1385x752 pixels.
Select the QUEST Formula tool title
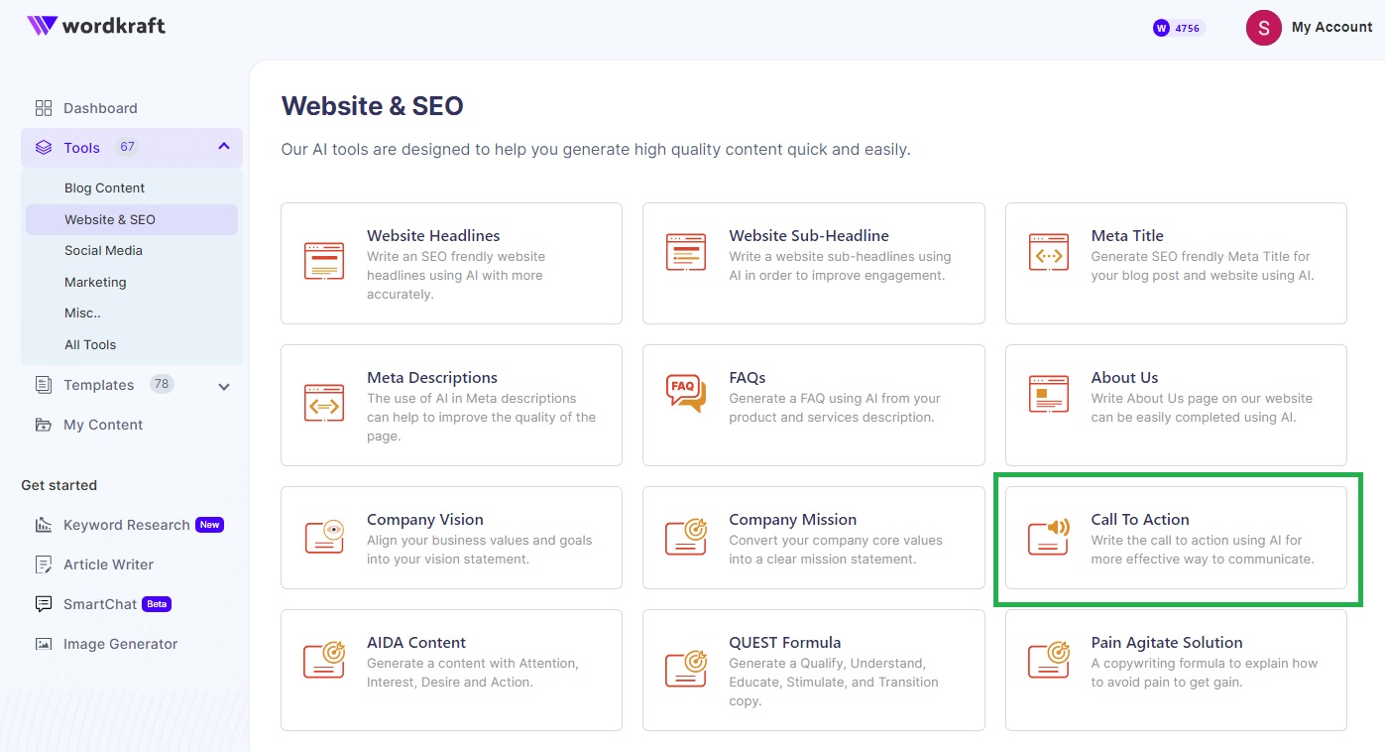[x=784, y=643]
